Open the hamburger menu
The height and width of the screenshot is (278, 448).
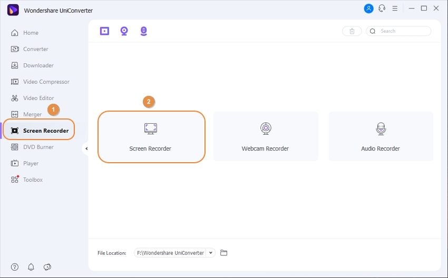pos(395,8)
